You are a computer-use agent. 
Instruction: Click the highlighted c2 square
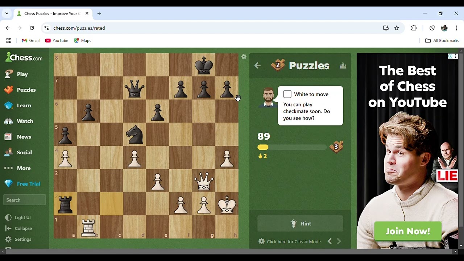pos(111,204)
